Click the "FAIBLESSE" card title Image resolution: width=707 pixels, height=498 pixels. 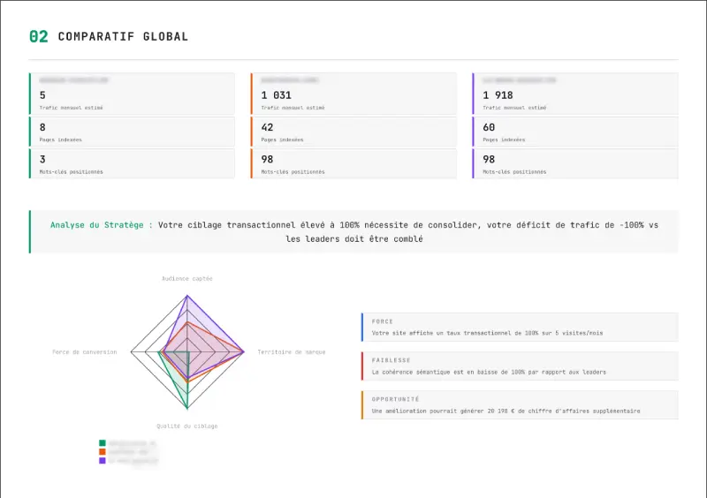(x=391, y=360)
